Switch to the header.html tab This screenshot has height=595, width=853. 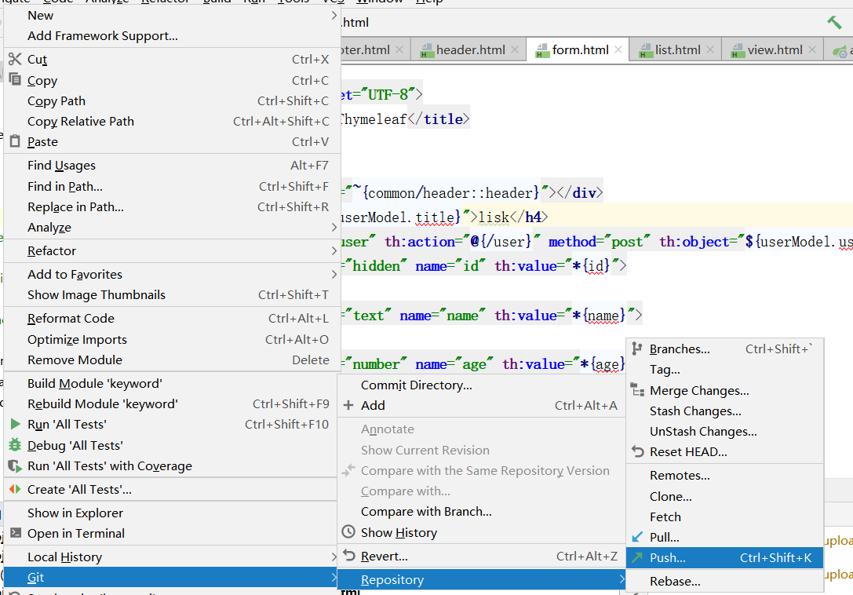pyautogui.click(x=469, y=49)
